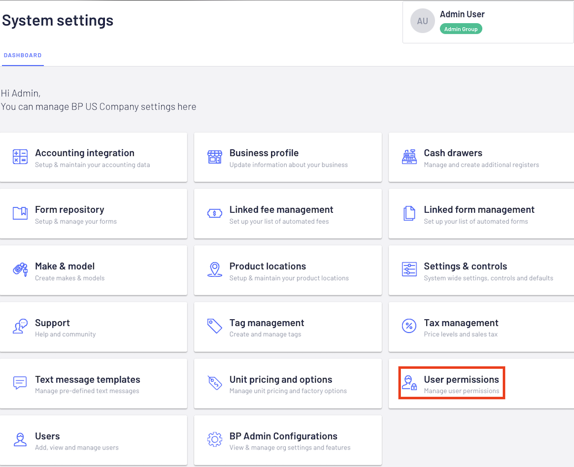Click 'Update information about your business' text
The height and width of the screenshot is (467, 574).
(x=288, y=165)
